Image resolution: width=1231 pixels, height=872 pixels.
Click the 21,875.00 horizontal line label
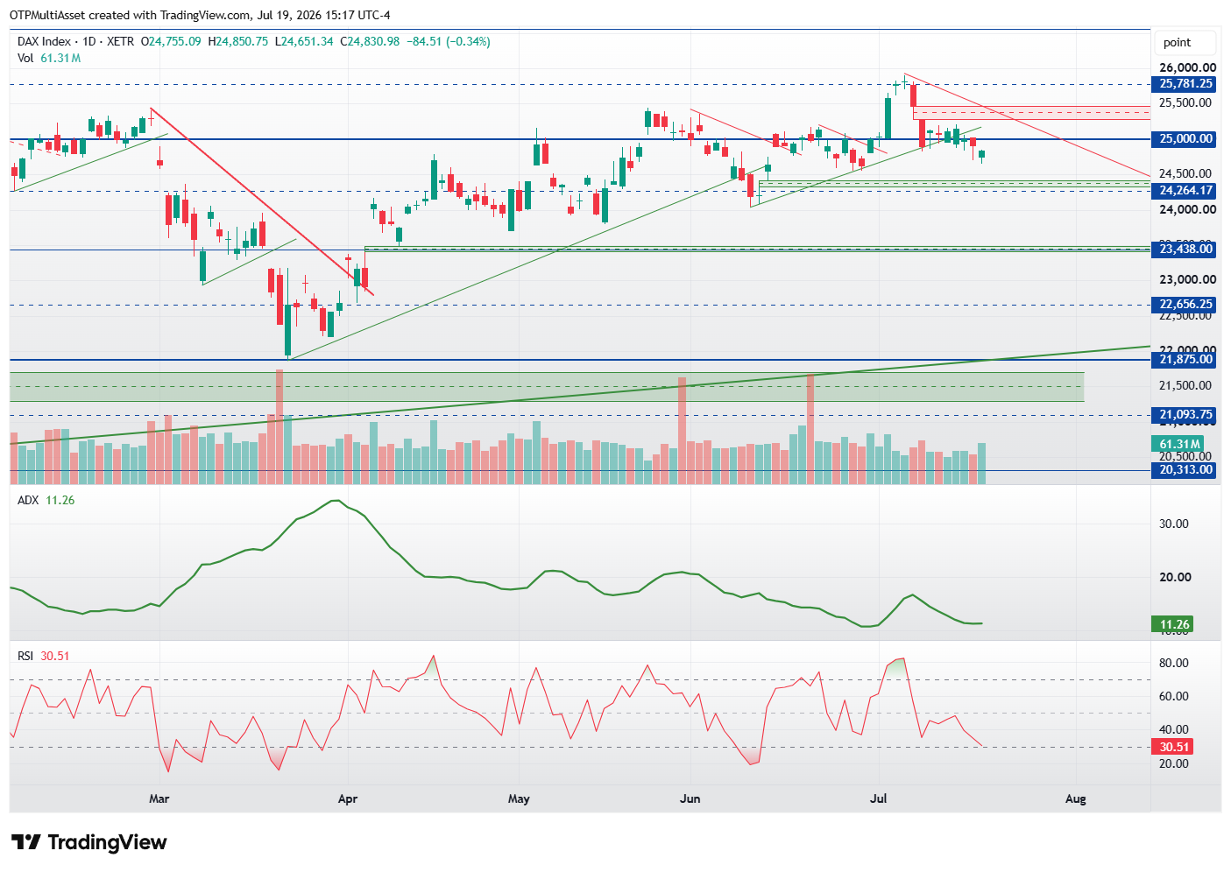click(x=1186, y=359)
